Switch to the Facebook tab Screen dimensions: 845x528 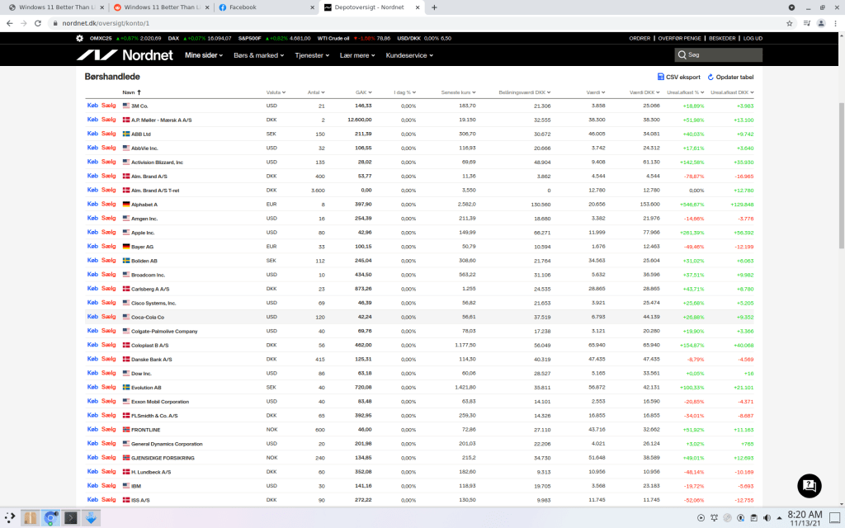click(x=264, y=7)
